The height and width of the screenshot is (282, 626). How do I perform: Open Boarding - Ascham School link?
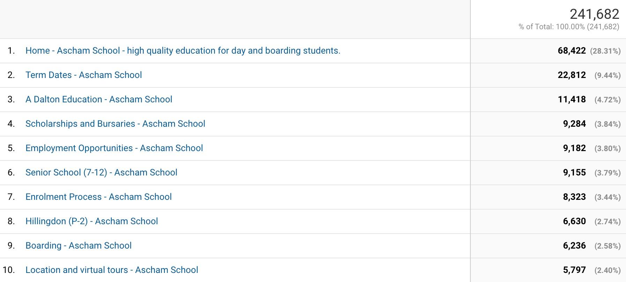(x=79, y=246)
